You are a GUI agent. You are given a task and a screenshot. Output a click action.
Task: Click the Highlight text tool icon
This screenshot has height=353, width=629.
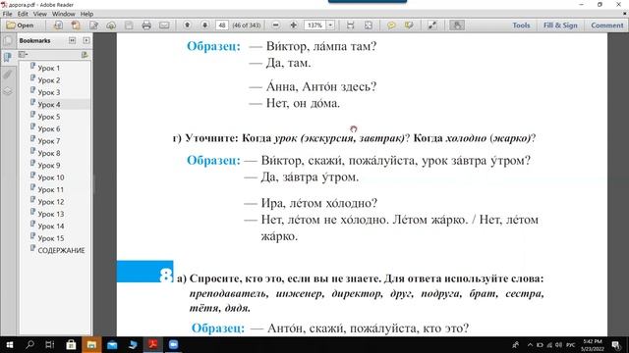point(409,25)
